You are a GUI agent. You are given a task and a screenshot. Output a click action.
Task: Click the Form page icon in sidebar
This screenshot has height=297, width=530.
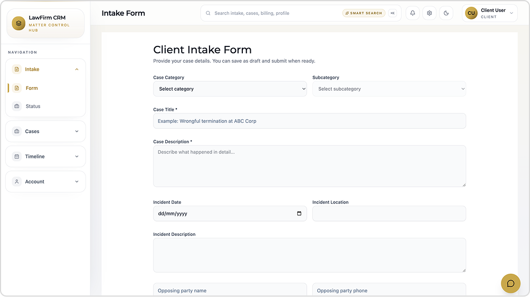(x=16, y=88)
